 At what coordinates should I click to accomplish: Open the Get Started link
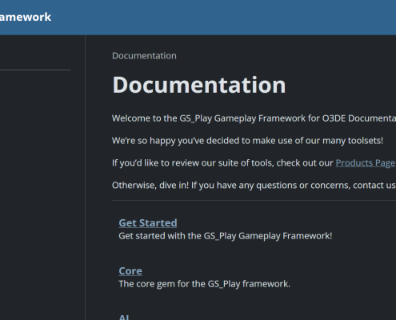point(148,223)
